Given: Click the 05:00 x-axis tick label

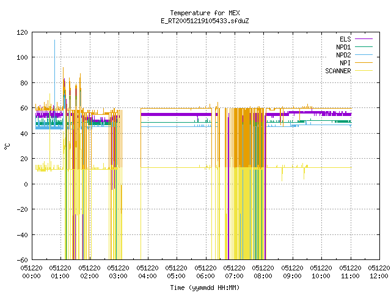Looking at the screenshot, I should click(x=177, y=276).
